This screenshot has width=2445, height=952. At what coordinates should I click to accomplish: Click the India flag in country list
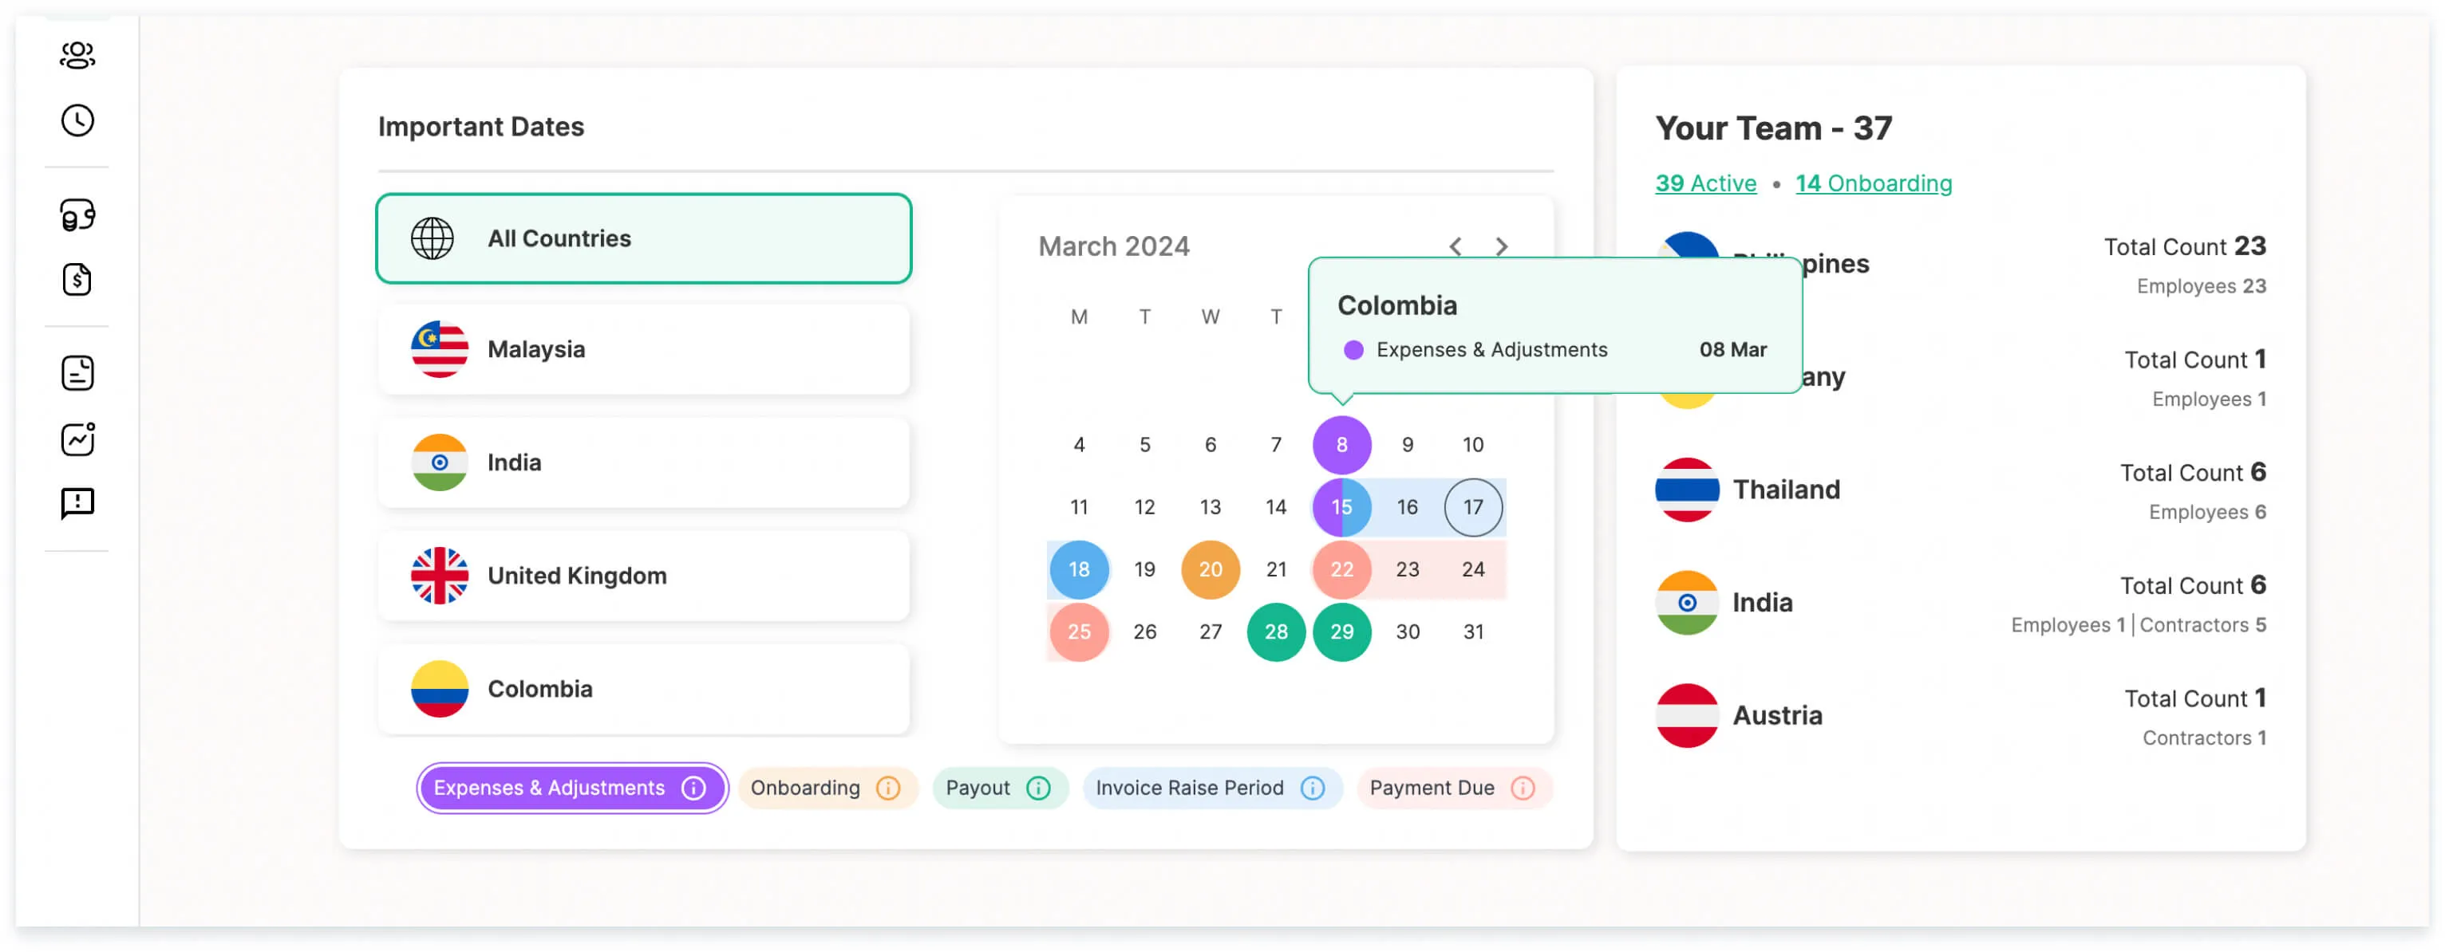click(440, 462)
